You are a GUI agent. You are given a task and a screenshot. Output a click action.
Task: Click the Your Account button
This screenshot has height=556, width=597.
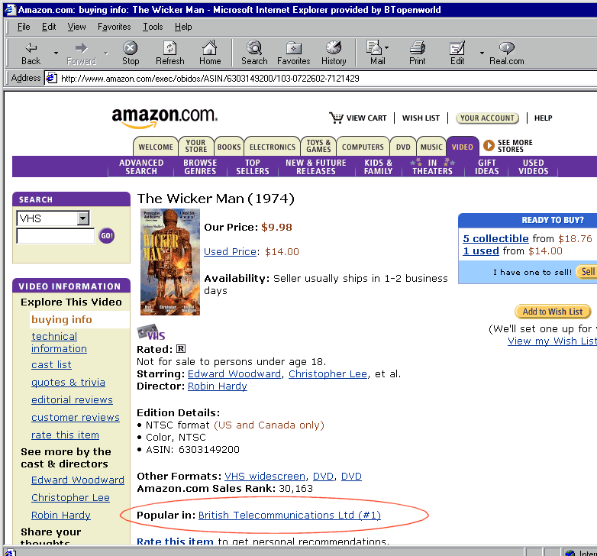tap(487, 118)
